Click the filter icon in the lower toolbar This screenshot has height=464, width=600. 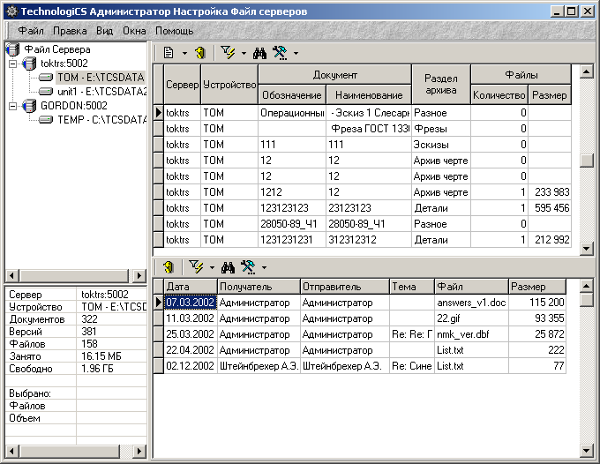197,266
